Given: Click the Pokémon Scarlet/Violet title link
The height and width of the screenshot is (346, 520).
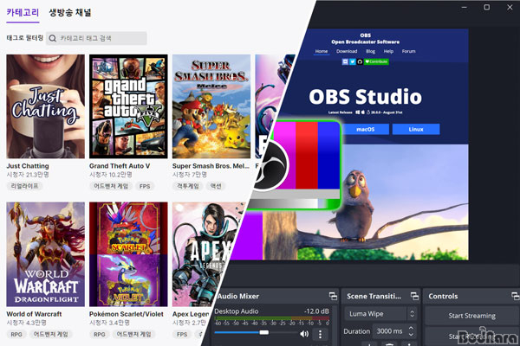Looking at the screenshot, I should tap(127, 314).
